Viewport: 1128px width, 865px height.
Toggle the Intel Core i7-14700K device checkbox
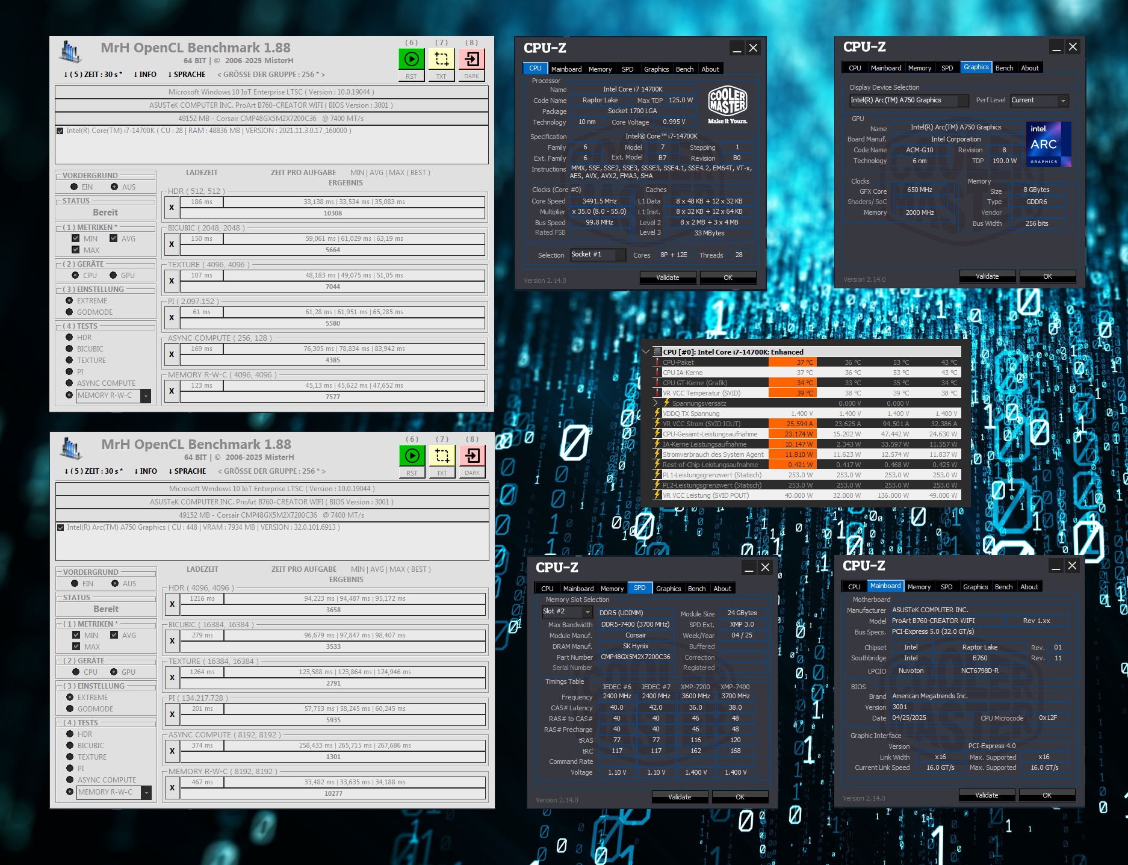pos(60,131)
